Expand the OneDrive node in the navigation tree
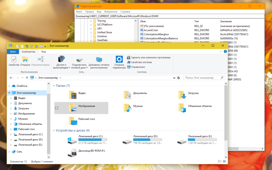Image resolution: width=272 pixels, height=170 pixels. pos(9,86)
